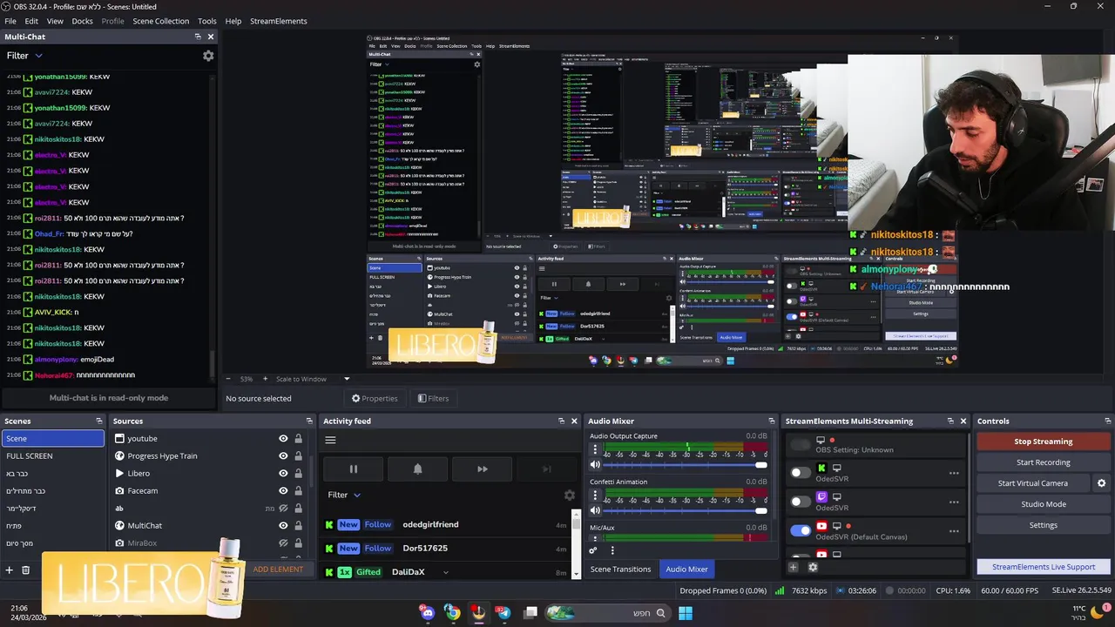Mute Confetti Animation speaker icon
The image size is (1115, 627).
(596, 510)
